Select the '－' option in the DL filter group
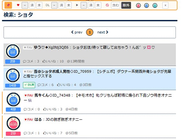The height and width of the screenshot is (140, 182). (54, 5)
